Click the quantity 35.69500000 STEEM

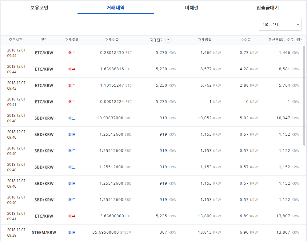(112, 232)
